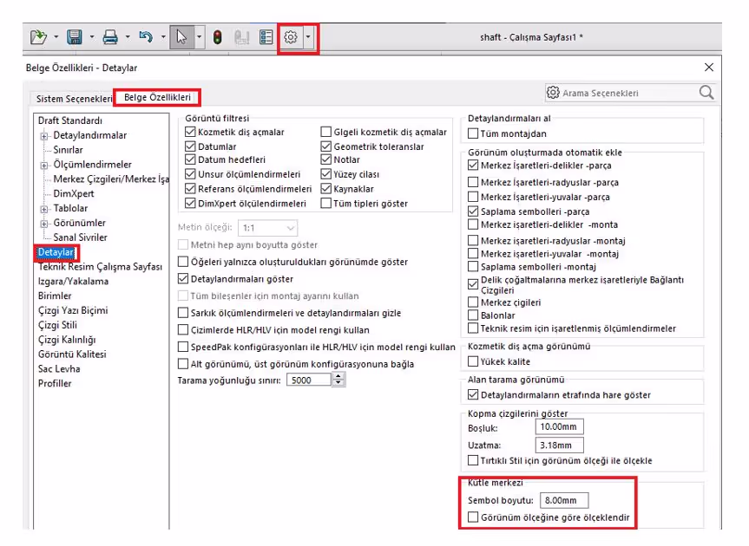Expand the Ölçümlendirmeler tree node
749x546 pixels.
44,166
